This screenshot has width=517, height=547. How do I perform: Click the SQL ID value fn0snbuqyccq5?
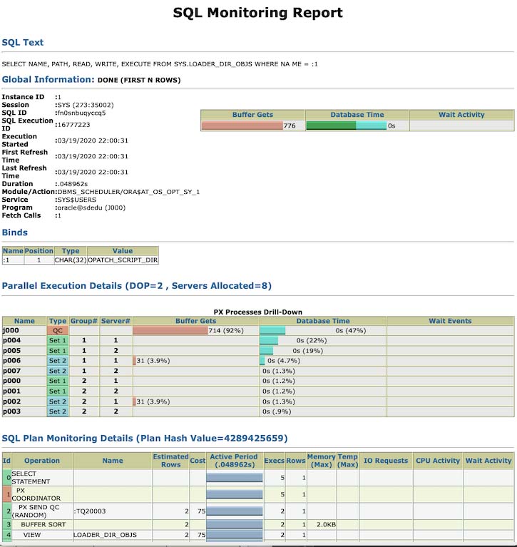[81, 113]
